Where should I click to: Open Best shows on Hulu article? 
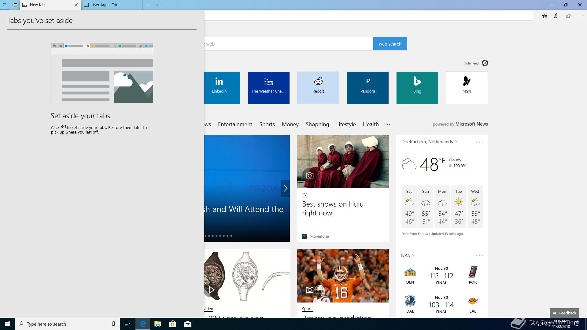click(x=333, y=208)
